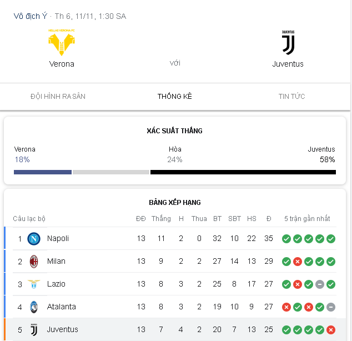The width and height of the screenshot is (352, 341).
Task: Open the TIN TỨC tab
Action: [x=291, y=96]
